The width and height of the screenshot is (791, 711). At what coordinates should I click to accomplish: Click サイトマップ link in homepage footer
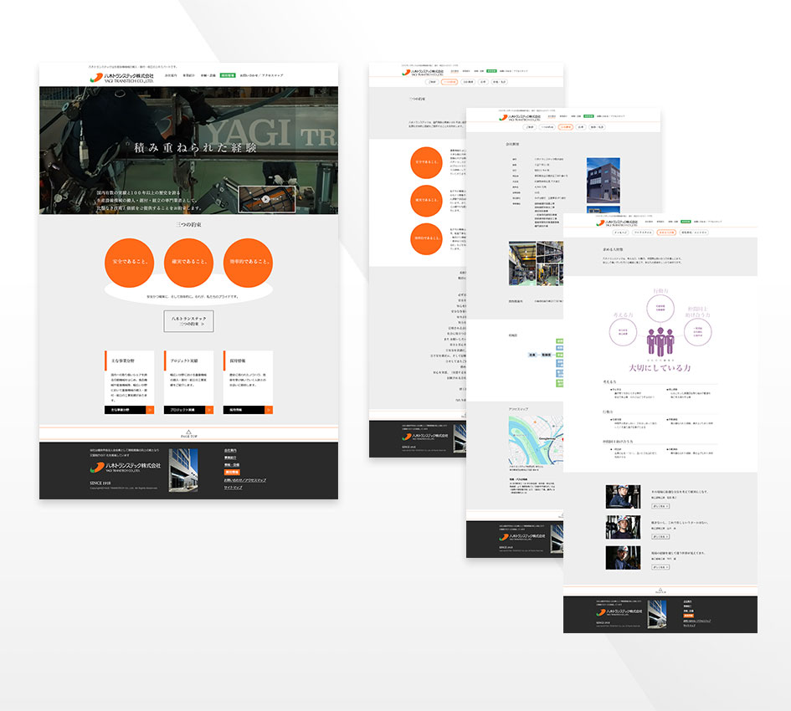(232, 488)
